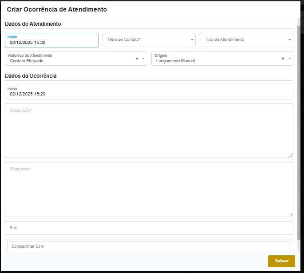
Task: Clear the Natureza do Atendimento selection
Action: point(137,59)
